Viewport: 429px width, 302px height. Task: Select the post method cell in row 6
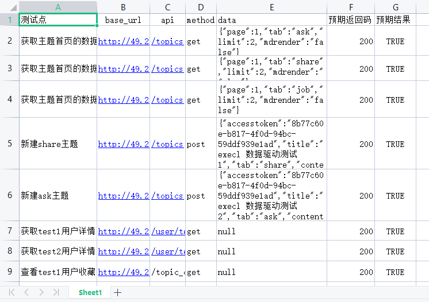coord(201,195)
